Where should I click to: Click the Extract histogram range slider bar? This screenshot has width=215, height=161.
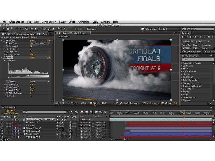29,76
